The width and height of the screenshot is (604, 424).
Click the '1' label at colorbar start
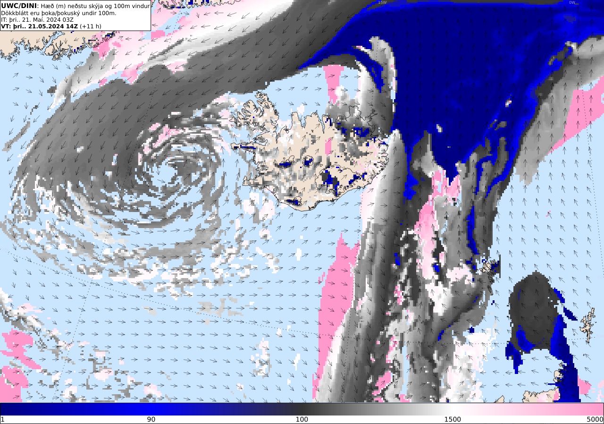2,419
